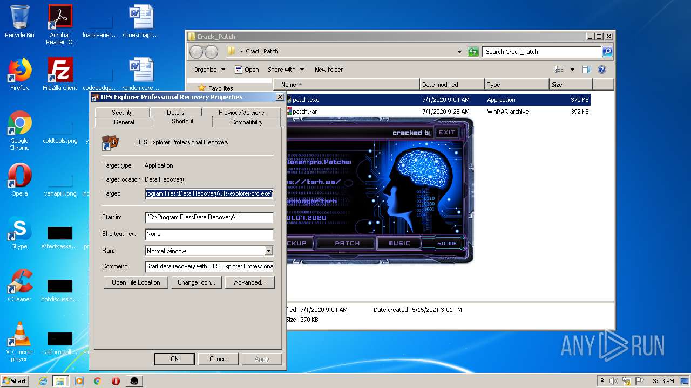Sort by Date modified column header

[452, 85]
